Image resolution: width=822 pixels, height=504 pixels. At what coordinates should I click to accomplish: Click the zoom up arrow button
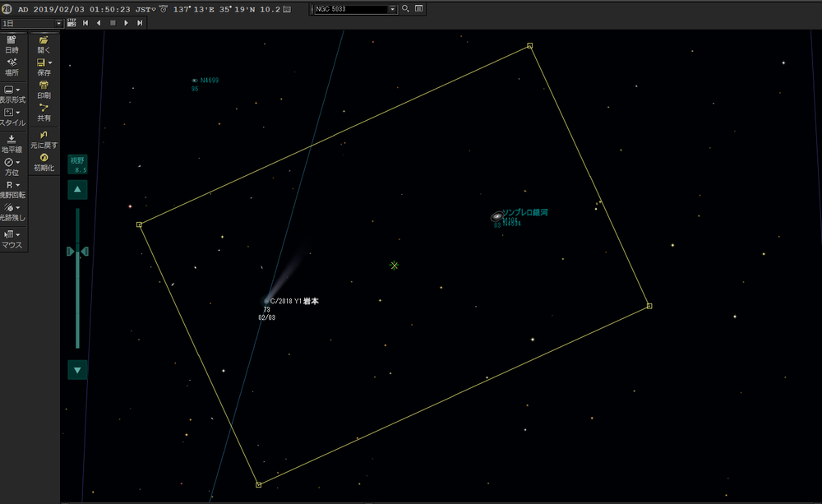(x=77, y=189)
